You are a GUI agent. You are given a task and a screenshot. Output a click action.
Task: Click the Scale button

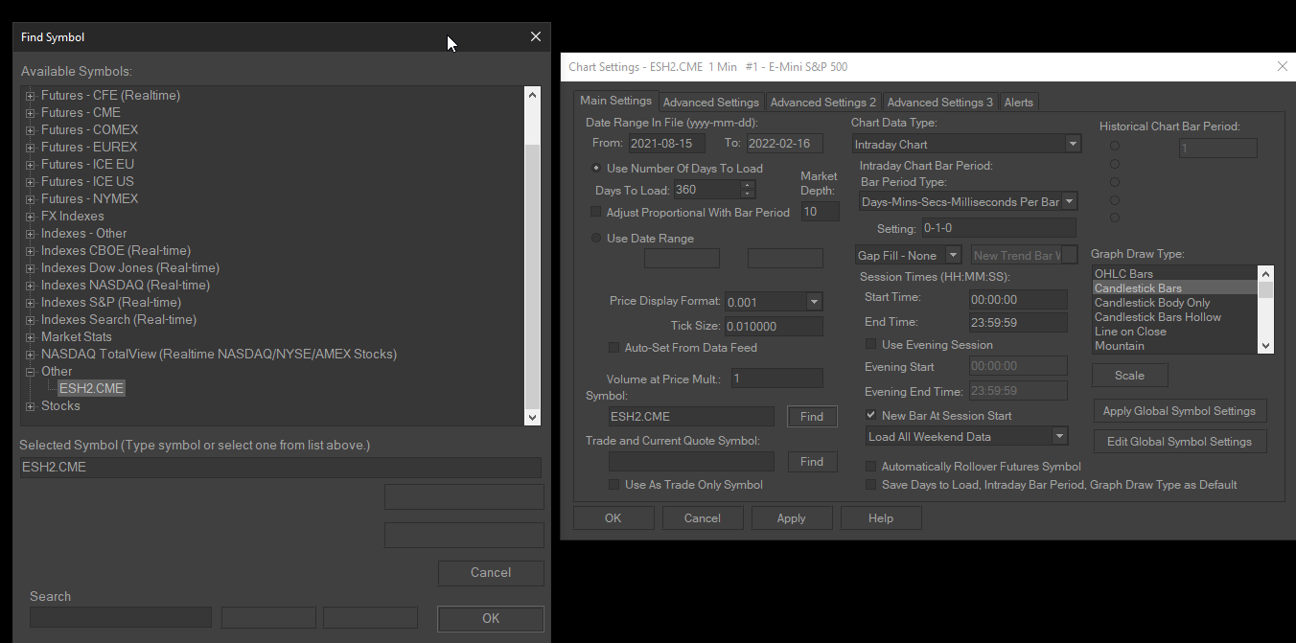pos(1130,376)
